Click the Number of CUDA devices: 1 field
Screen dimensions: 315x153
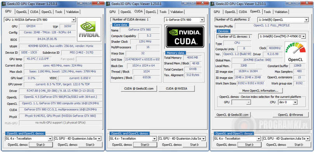point(131,20)
